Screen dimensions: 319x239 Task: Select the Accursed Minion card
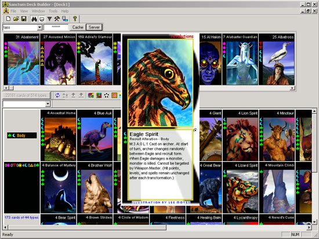[x=58, y=59]
